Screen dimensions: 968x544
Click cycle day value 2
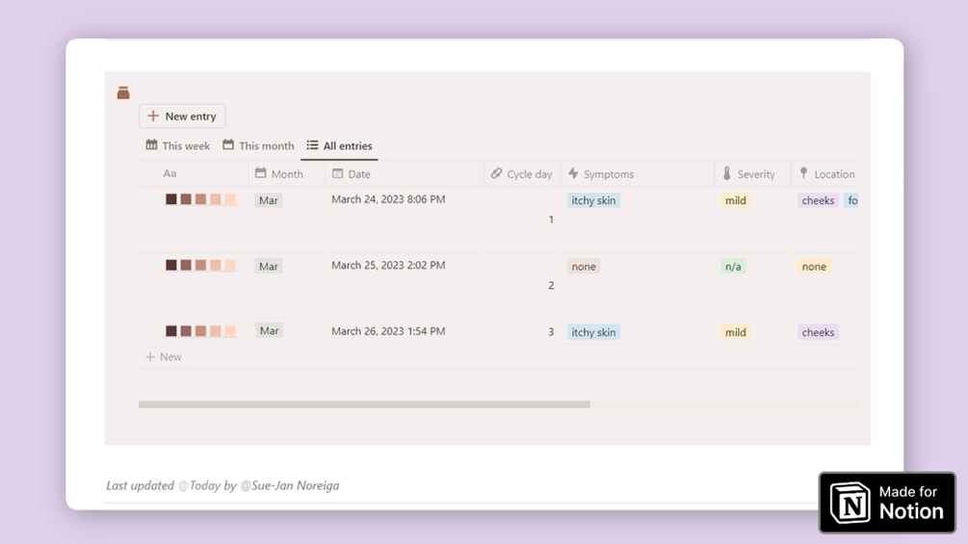coord(551,286)
